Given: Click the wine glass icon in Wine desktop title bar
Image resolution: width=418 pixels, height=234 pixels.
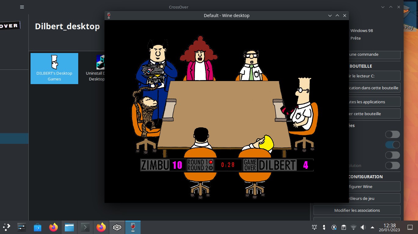Looking at the screenshot, I should [x=108, y=16].
